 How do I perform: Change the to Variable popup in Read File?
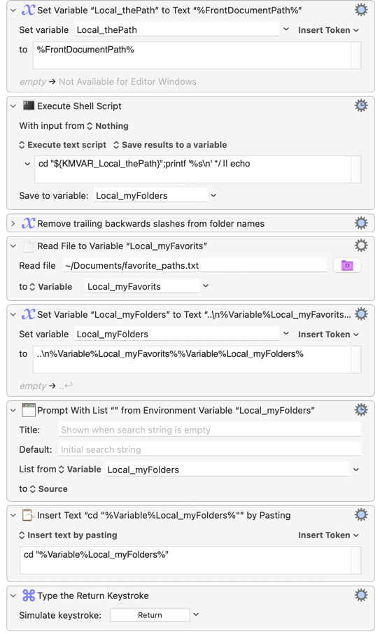(51, 287)
